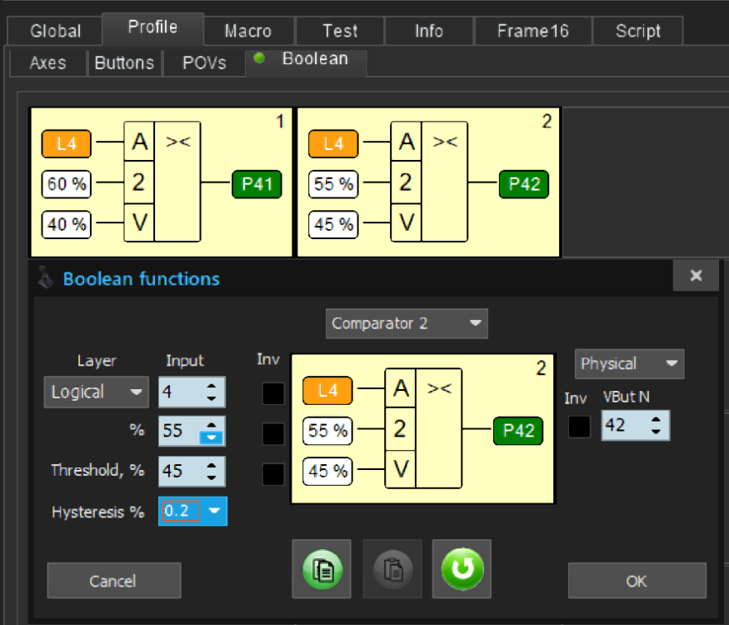This screenshot has width=729, height=625.
Task: Click green P42 output in cell 2
Action: [524, 184]
